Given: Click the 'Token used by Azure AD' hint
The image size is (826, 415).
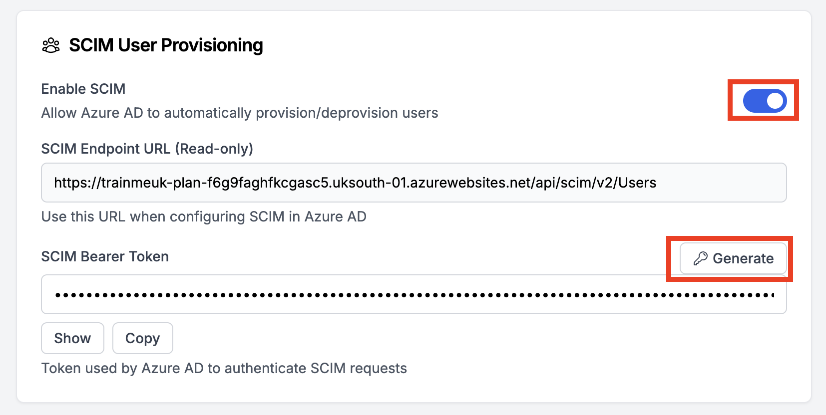Looking at the screenshot, I should 224,368.
